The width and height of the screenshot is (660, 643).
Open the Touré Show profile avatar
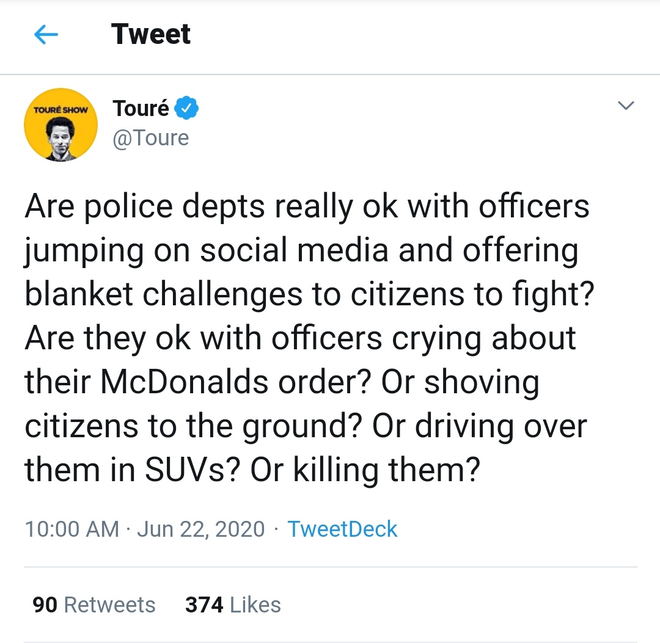click(61, 126)
